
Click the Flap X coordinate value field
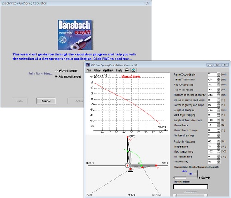213,84
